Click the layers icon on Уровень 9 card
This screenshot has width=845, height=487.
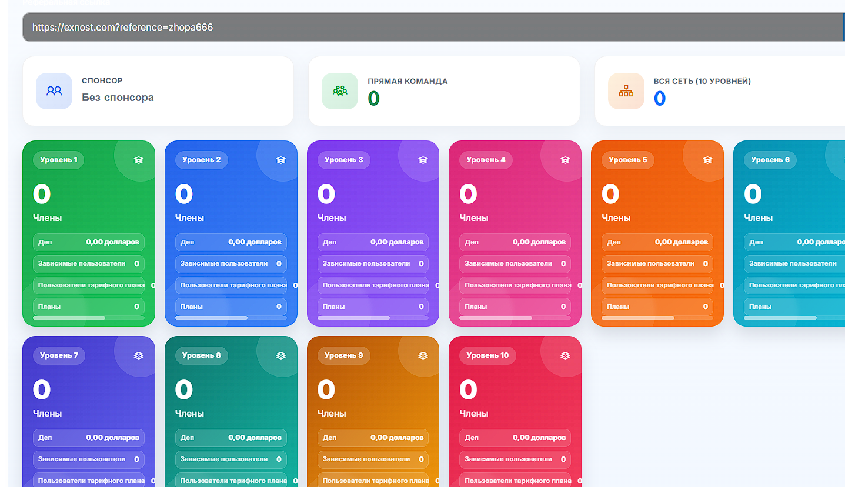tap(423, 355)
